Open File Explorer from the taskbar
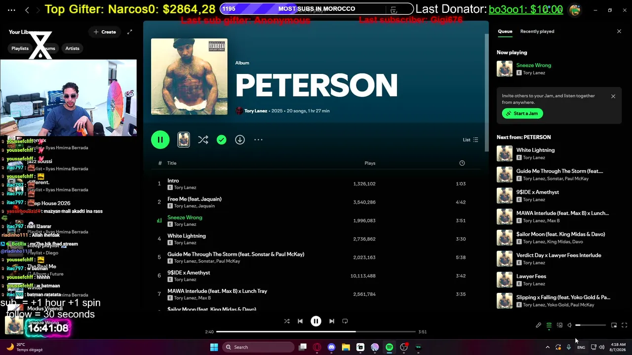632x355 pixels. (346, 347)
